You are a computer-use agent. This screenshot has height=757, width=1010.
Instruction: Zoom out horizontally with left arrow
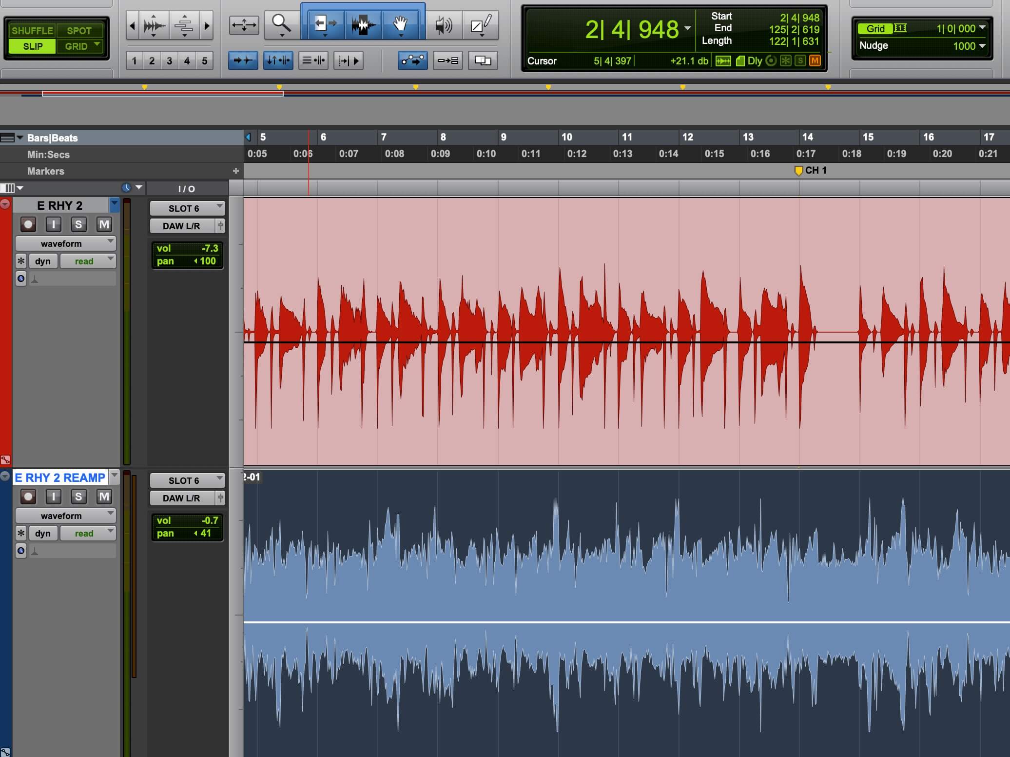(132, 25)
